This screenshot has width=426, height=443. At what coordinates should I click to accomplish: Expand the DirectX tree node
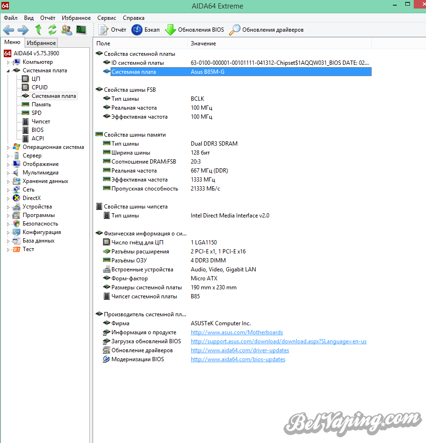[8, 198]
